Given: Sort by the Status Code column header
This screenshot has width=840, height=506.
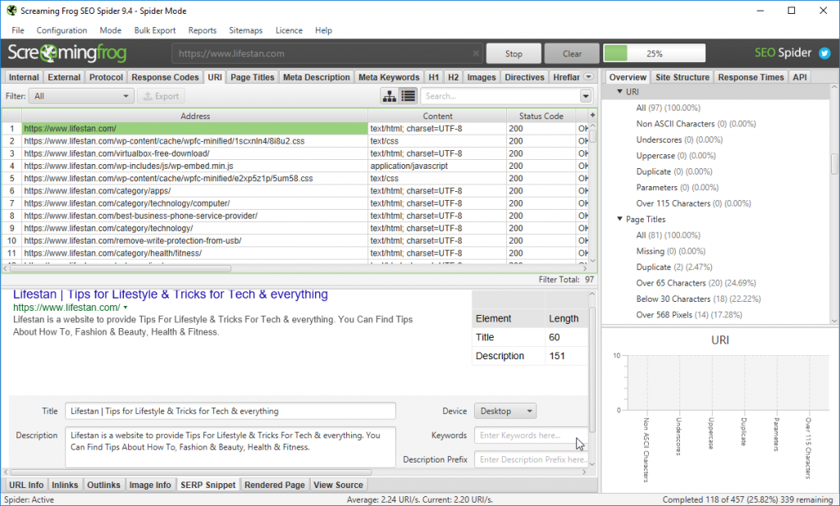Looking at the screenshot, I should pyautogui.click(x=541, y=116).
